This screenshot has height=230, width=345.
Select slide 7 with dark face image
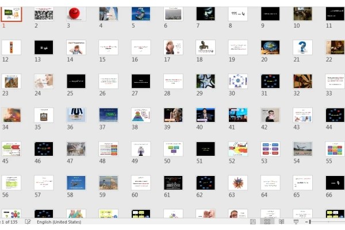(205, 14)
